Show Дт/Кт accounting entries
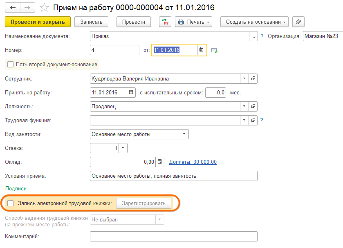Screen dimensions: 343x248 [x=165, y=22]
